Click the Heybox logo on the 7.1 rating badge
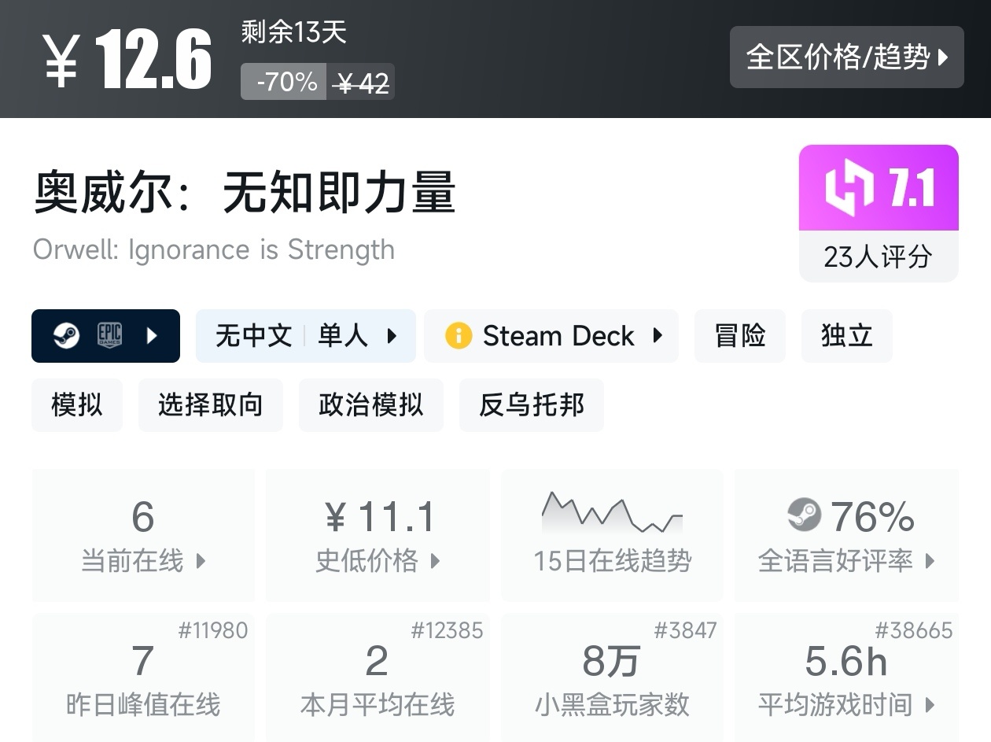Screen dimensions: 991x742 [x=849, y=189]
